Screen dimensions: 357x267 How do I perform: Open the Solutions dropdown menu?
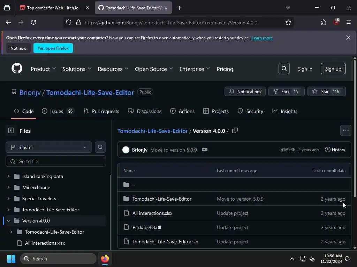(x=77, y=69)
